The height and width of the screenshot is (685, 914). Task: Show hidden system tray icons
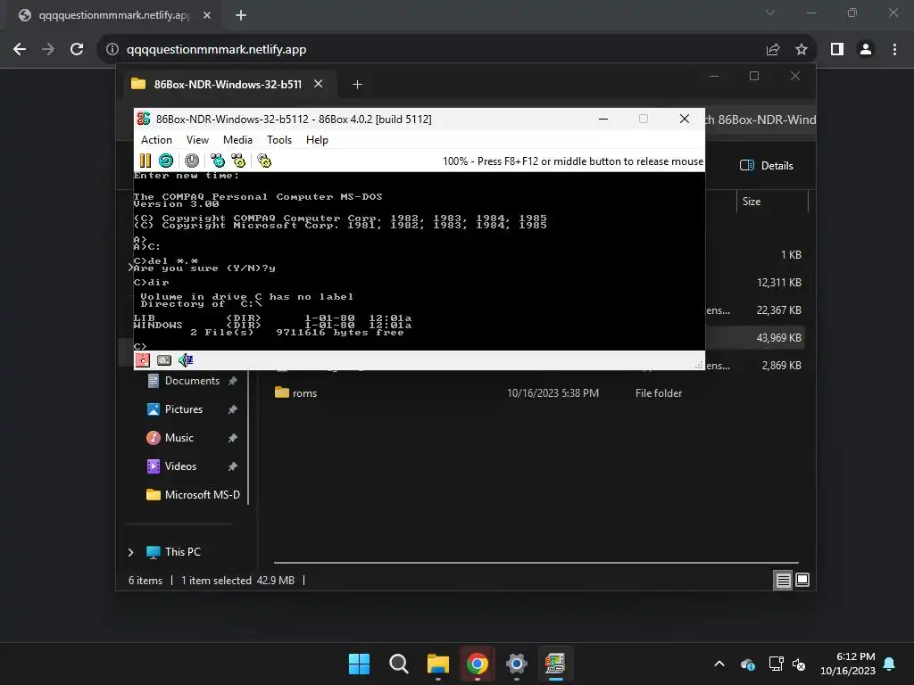click(719, 664)
